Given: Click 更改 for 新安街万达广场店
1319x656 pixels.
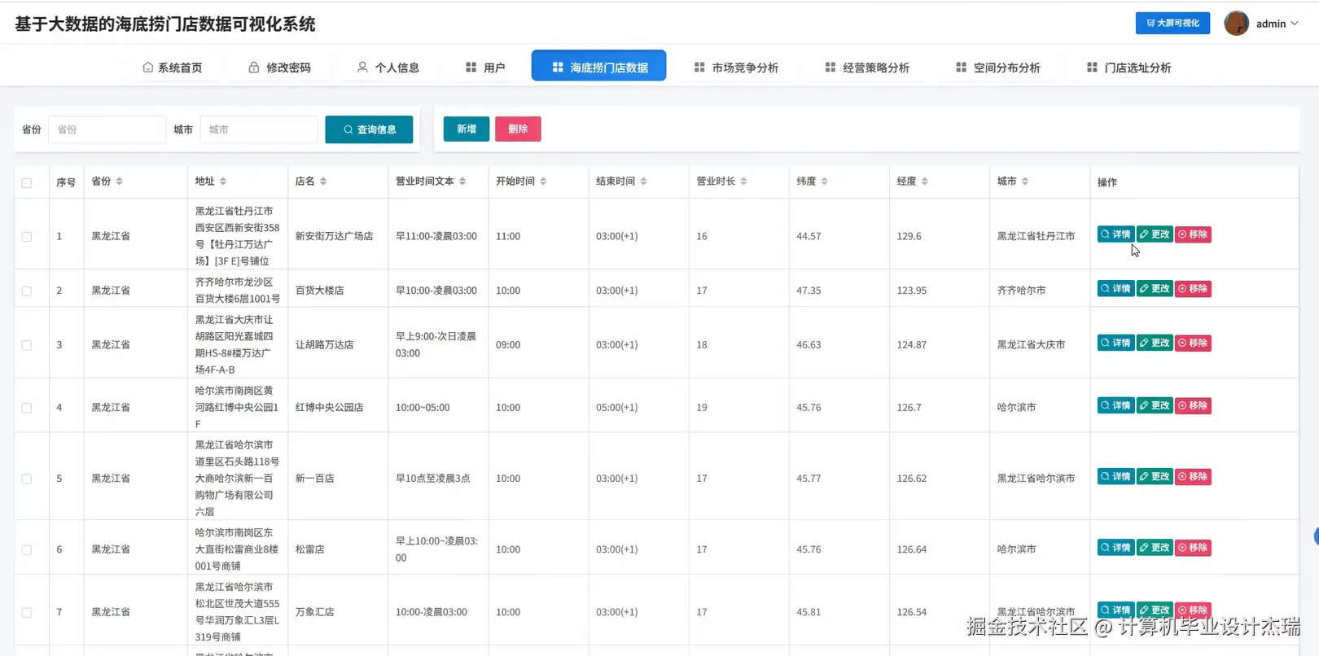Looking at the screenshot, I should coord(1155,234).
